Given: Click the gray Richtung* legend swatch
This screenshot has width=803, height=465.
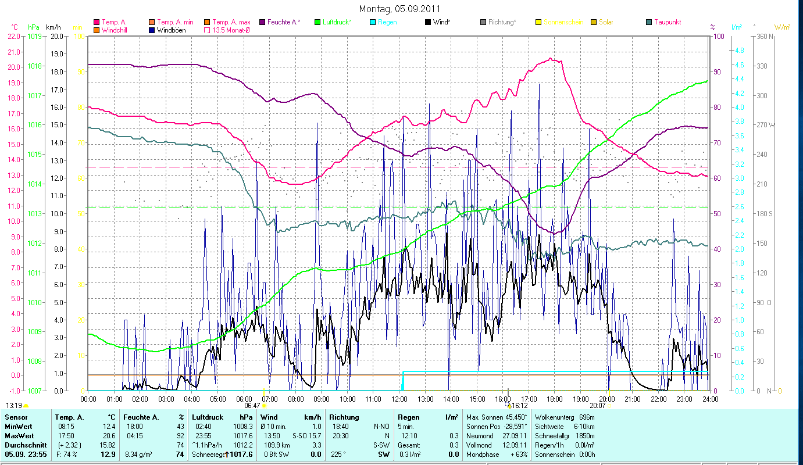Looking at the screenshot, I should [483, 22].
